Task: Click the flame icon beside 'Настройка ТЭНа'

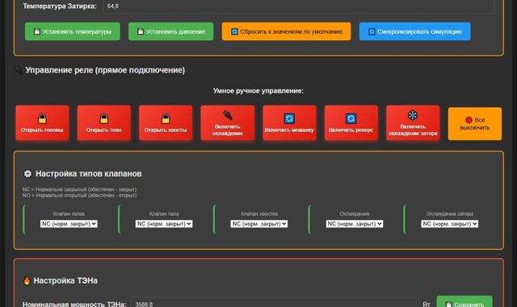Action: [27, 280]
